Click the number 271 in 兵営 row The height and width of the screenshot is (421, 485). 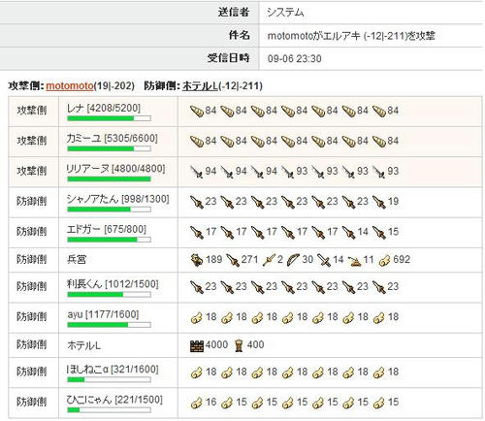249,260
